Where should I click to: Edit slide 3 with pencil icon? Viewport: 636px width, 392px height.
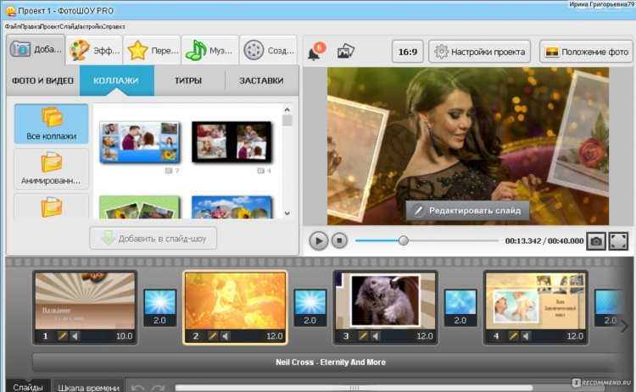(363, 336)
